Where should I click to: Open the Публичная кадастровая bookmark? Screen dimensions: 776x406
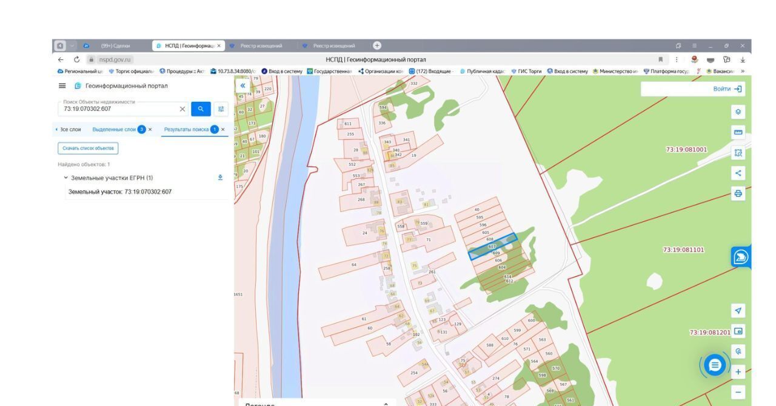click(x=481, y=71)
